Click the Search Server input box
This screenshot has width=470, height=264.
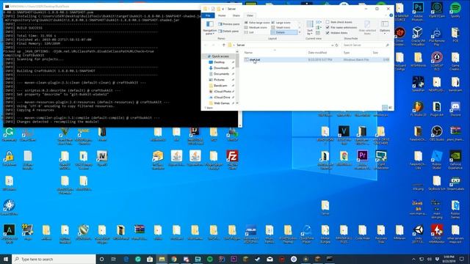point(366,45)
